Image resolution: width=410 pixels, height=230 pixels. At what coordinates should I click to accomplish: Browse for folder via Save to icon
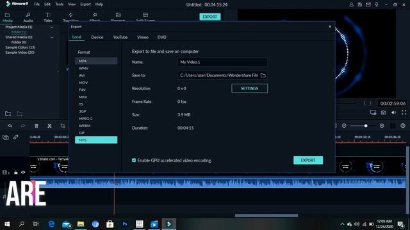click(x=263, y=75)
